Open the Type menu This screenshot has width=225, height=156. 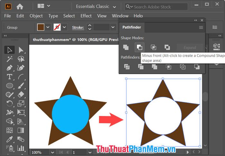point(53,16)
